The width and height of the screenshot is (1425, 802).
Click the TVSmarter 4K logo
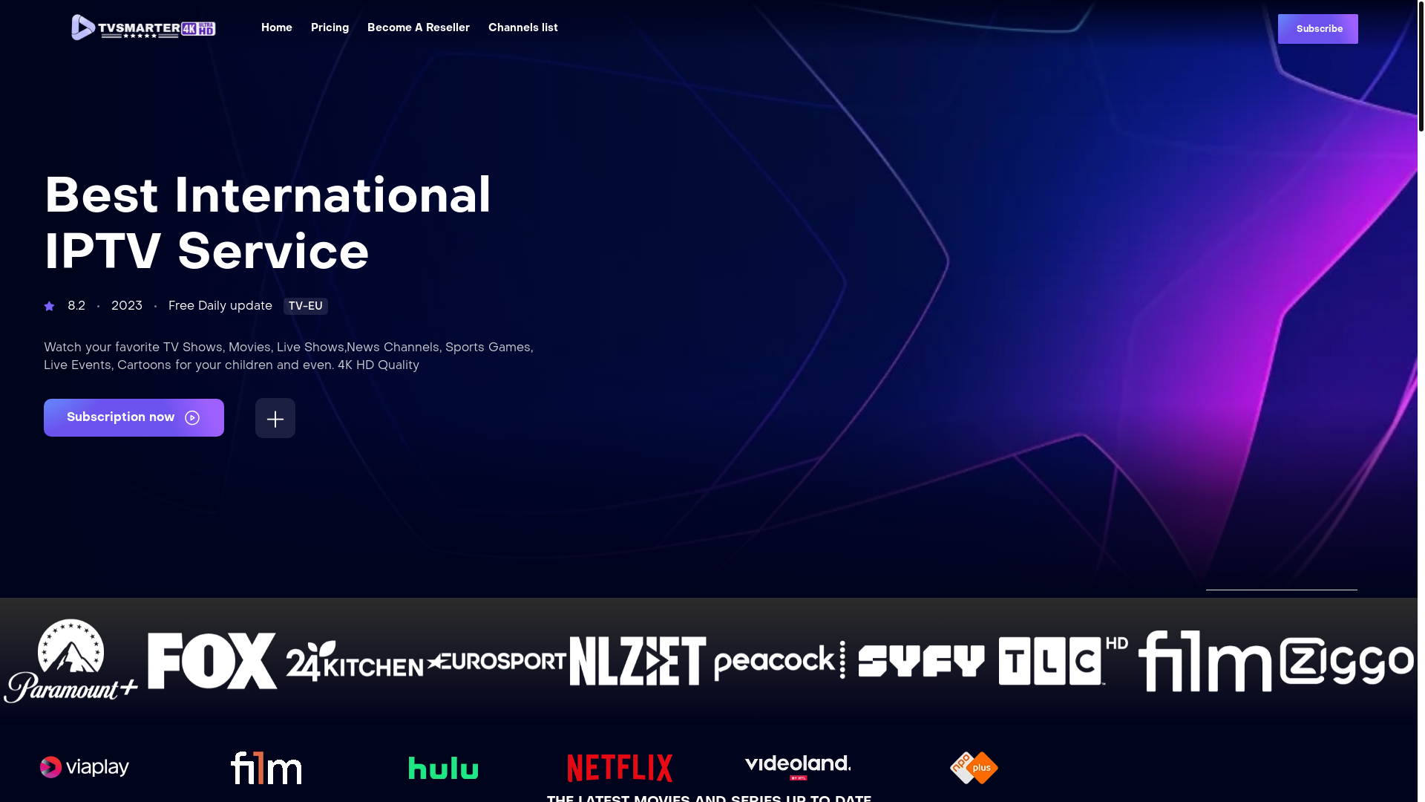[x=143, y=27]
